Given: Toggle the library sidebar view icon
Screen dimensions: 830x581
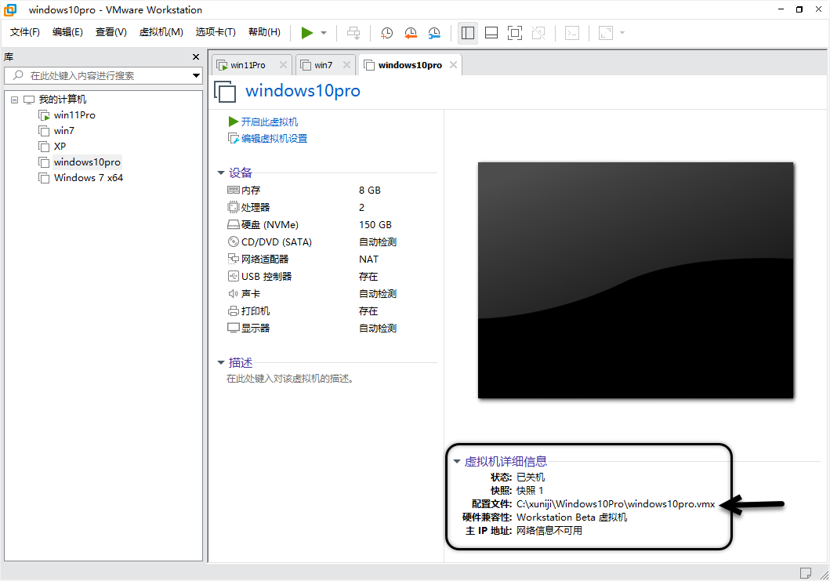Looking at the screenshot, I should [468, 33].
